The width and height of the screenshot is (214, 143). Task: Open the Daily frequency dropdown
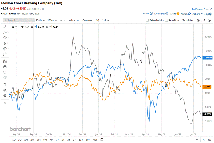[40, 20]
